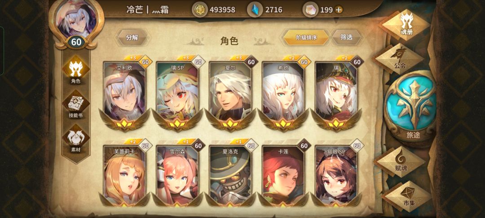This screenshot has height=218, width=485.
Task: Click the plus icon next to 199
Action: 339,10
